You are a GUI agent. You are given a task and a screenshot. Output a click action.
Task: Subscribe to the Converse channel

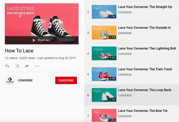point(66,80)
